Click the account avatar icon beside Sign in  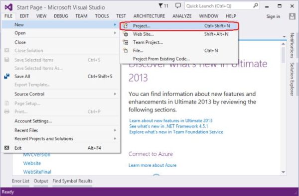292,16
